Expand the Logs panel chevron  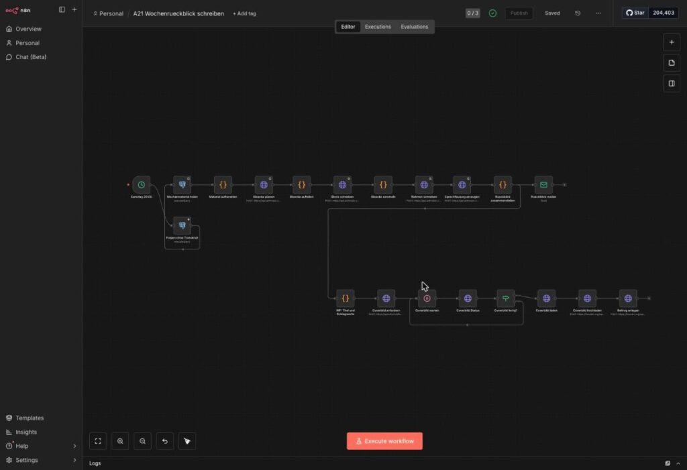(678, 463)
